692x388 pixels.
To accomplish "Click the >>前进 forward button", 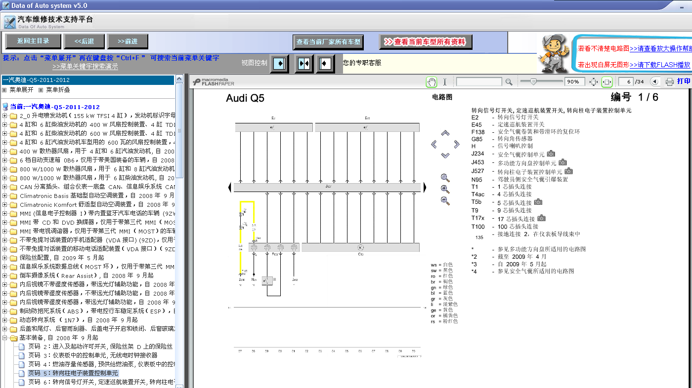I will coord(128,41).
